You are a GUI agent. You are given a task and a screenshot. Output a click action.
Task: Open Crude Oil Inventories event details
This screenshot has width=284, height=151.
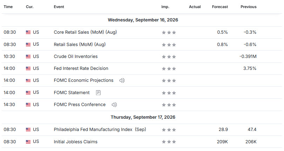pyautogui.click(x=76, y=57)
